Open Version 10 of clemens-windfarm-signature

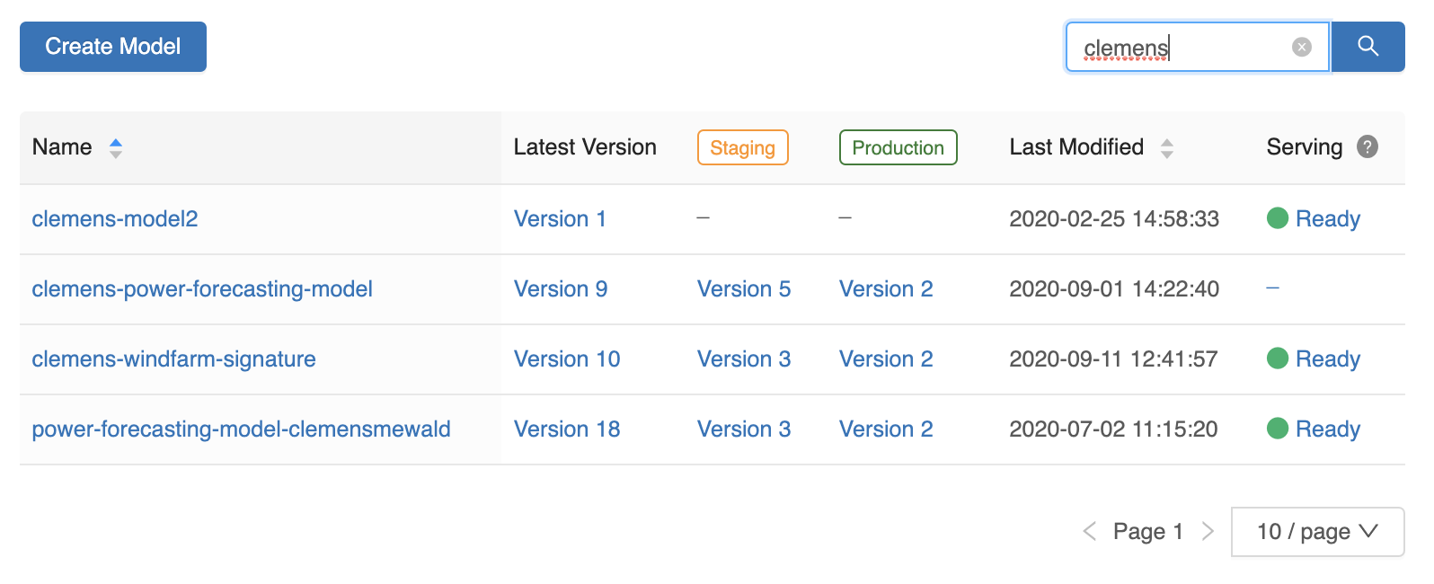point(567,358)
